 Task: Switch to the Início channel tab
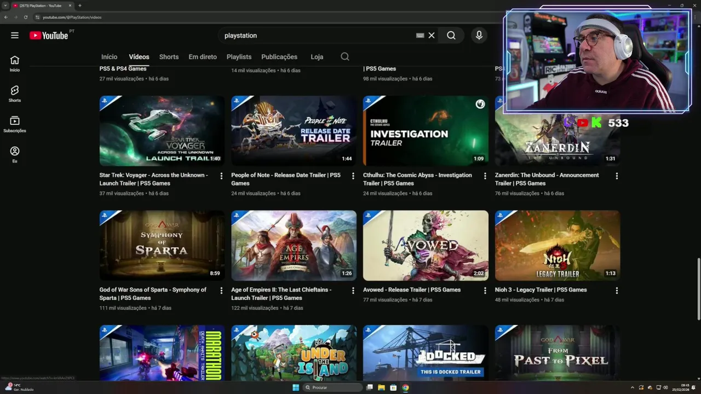pos(109,57)
